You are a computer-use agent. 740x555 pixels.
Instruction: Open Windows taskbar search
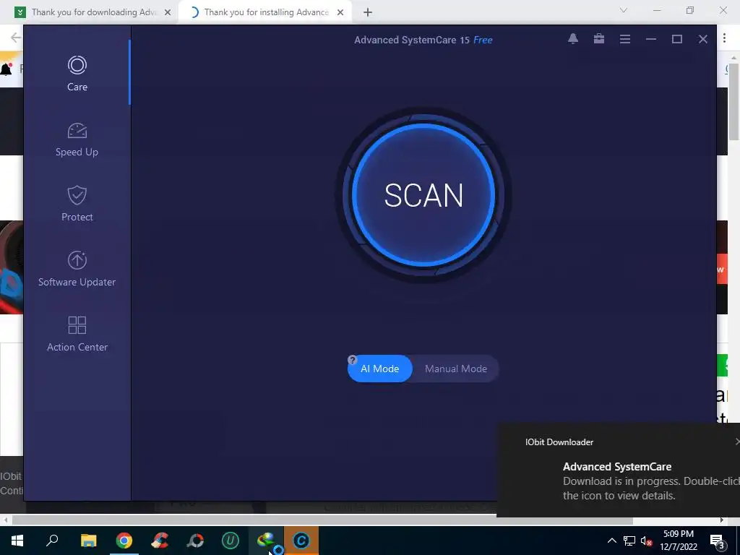tap(52, 541)
